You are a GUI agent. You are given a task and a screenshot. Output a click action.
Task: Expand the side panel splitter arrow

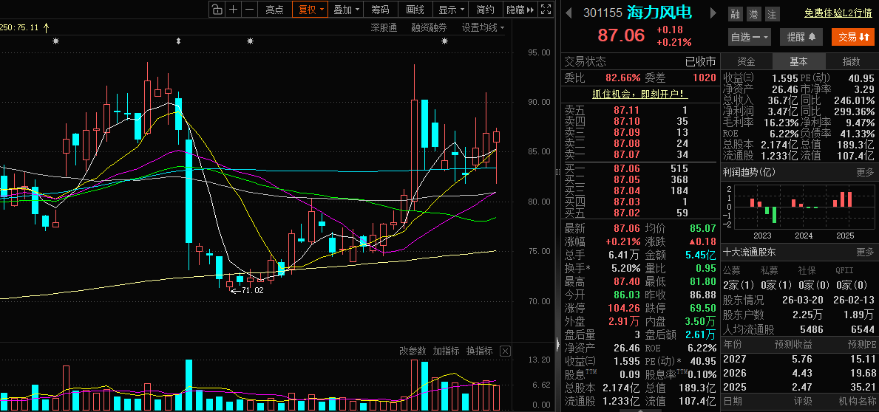557,344
